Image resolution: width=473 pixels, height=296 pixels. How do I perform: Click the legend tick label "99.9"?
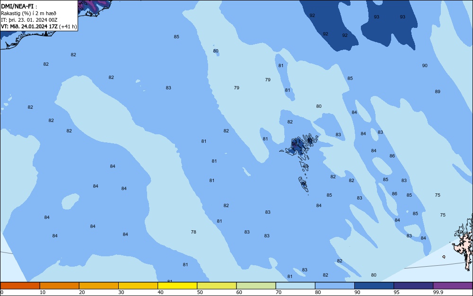pos(438,292)
